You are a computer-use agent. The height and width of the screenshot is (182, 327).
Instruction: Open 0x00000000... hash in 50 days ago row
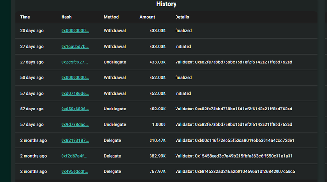[x=75, y=78]
